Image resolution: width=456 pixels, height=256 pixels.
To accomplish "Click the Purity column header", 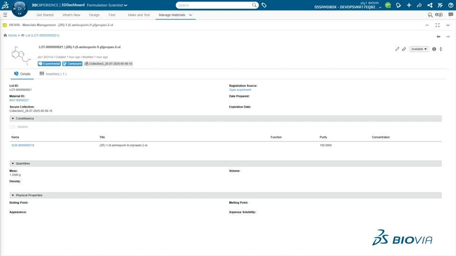I will pyautogui.click(x=323, y=137).
